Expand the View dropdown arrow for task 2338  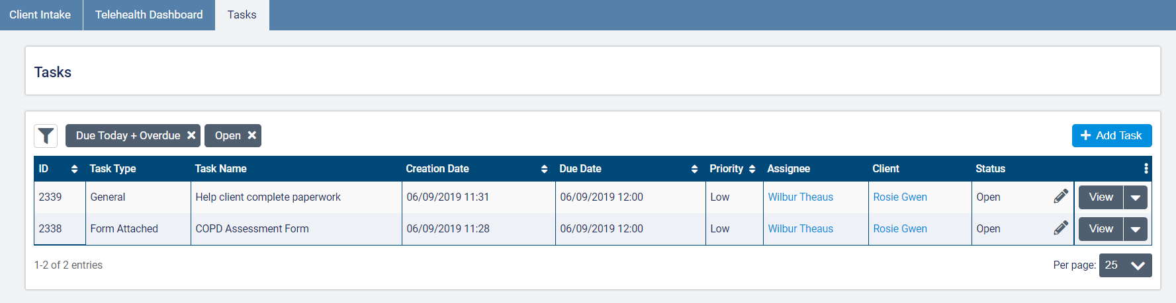pyautogui.click(x=1136, y=229)
